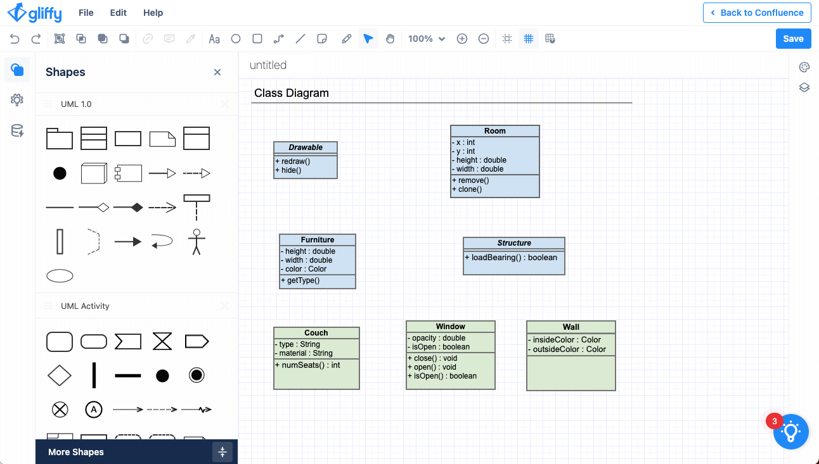Click the Zoom in plus icon
The image size is (819, 464).
click(x=462, y=39)
